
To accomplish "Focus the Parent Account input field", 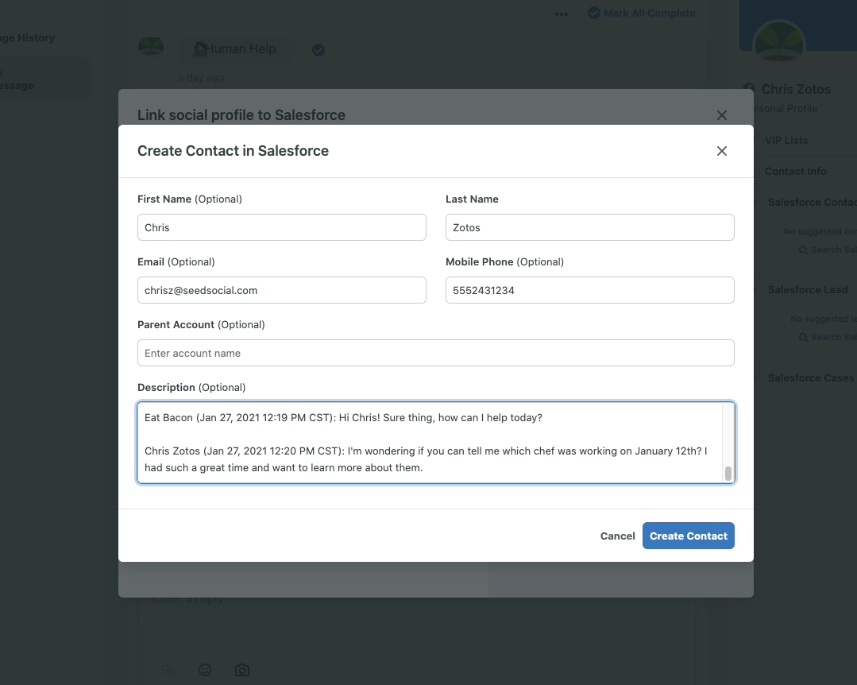I will (435, 353).
